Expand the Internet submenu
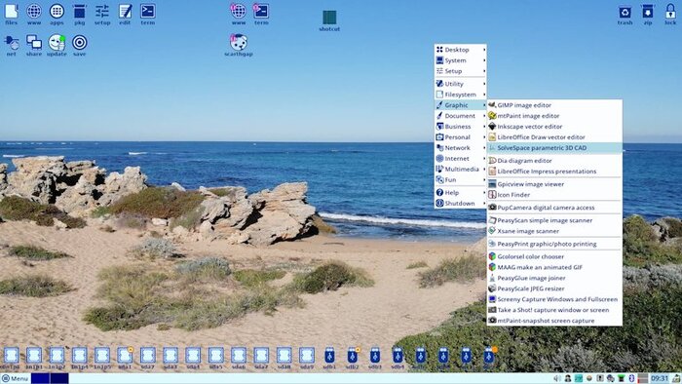 (x=461, y=158)
